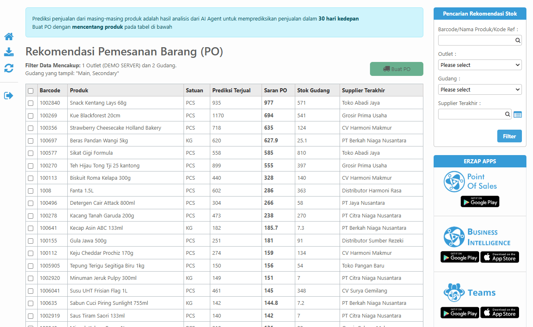533x327 pixels.
Task: Click search magnifier in Supplier Terakhir field
Action: (508, 114)
